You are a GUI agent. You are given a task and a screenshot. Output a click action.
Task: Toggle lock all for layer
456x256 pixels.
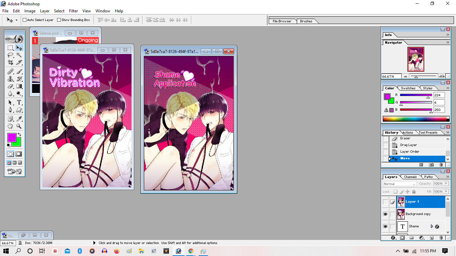click(414, 192)
